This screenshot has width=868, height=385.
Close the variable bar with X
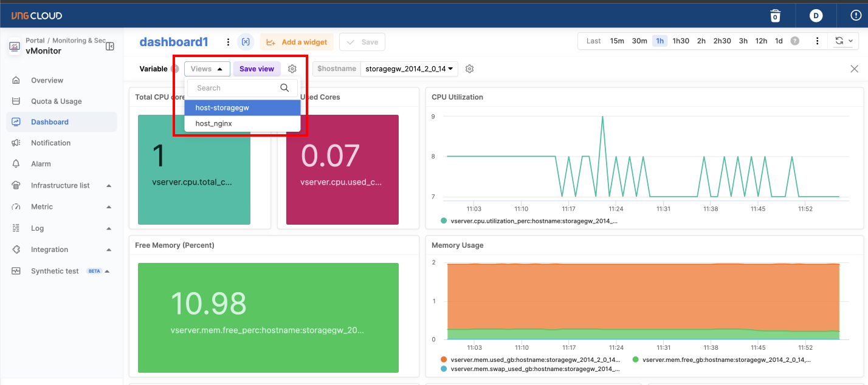pos(854,69)
